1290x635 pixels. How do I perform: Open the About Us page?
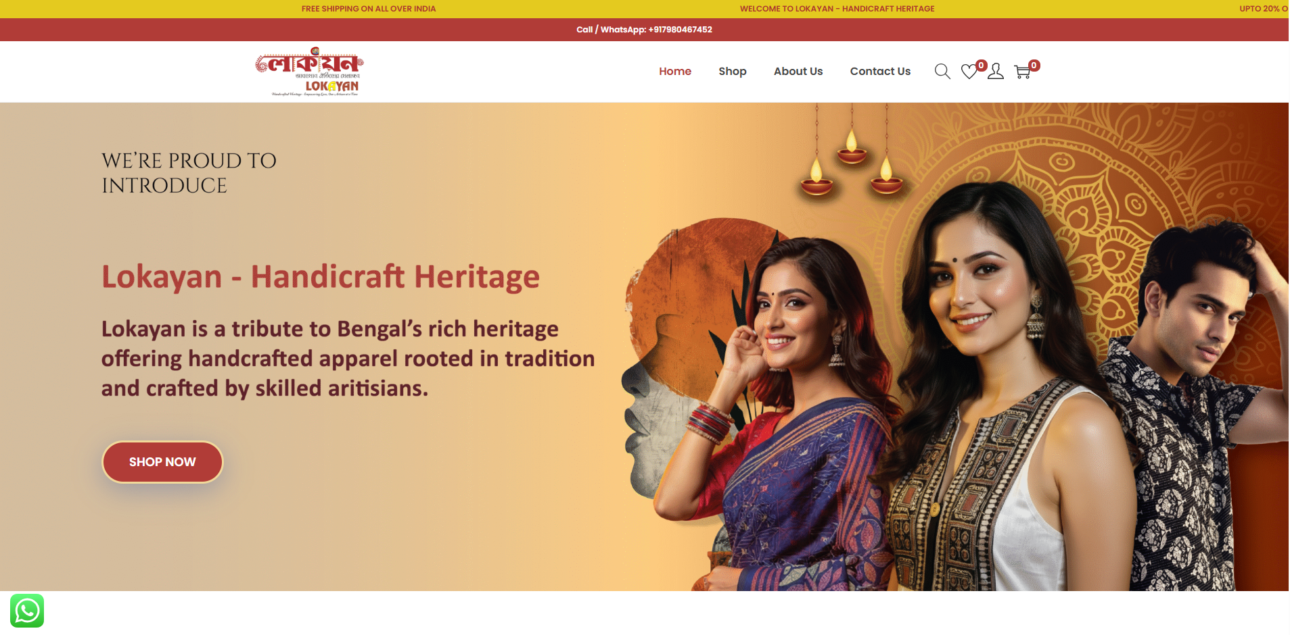pyautogui.click(x=798, y=72)
